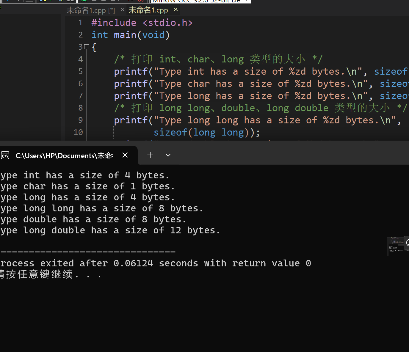
Task: Switch to the 未命名1.cpp [*] editor tab
Action: click(x=91, y=10)
